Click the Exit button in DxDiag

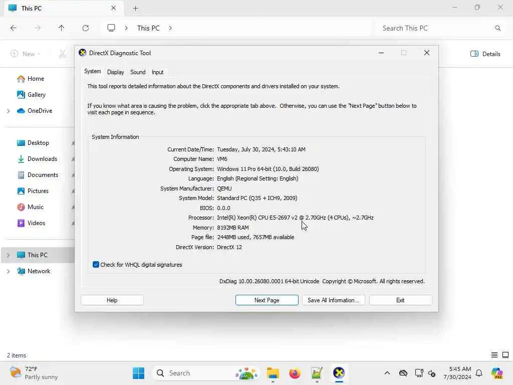click(x=400, y=300)
